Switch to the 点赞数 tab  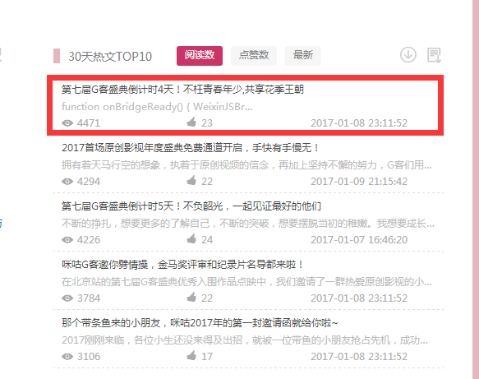tap(254, 56)
